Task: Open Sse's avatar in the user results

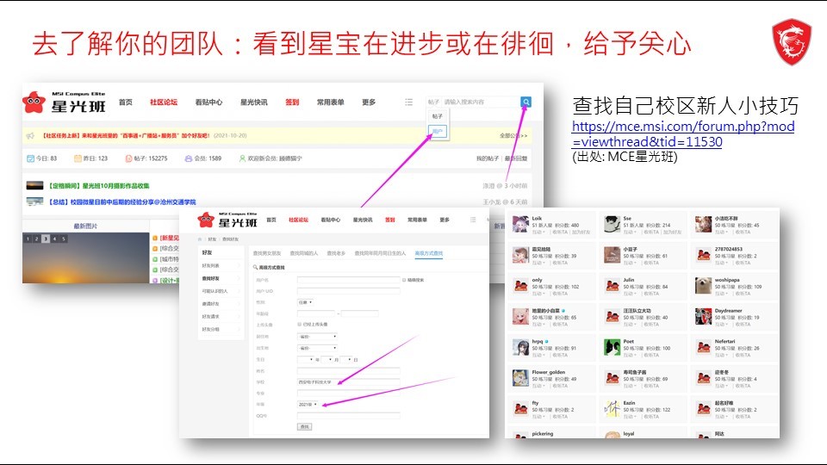Action: (x=612, y=224)
